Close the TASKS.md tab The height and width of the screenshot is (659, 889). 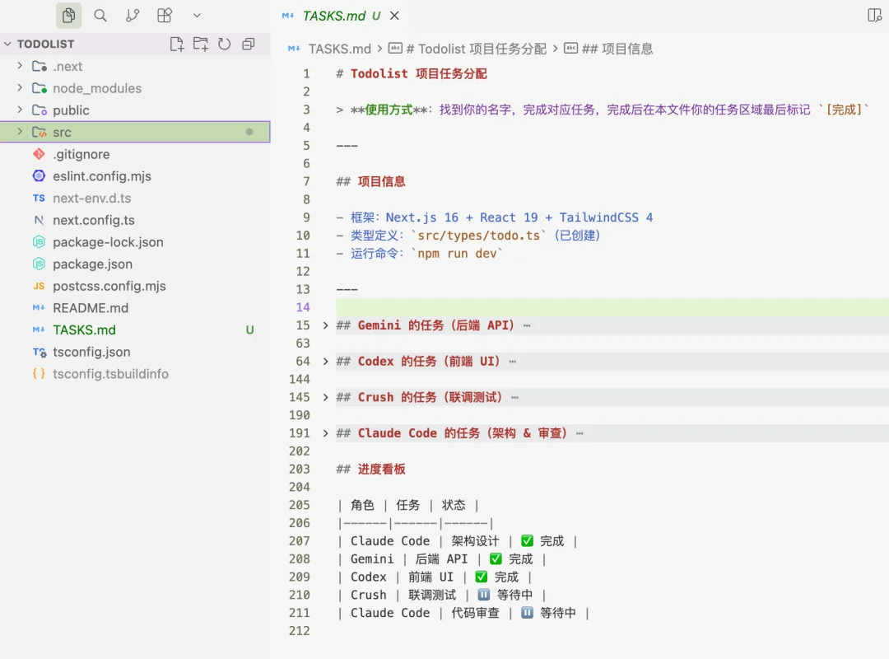click(393, 15)
